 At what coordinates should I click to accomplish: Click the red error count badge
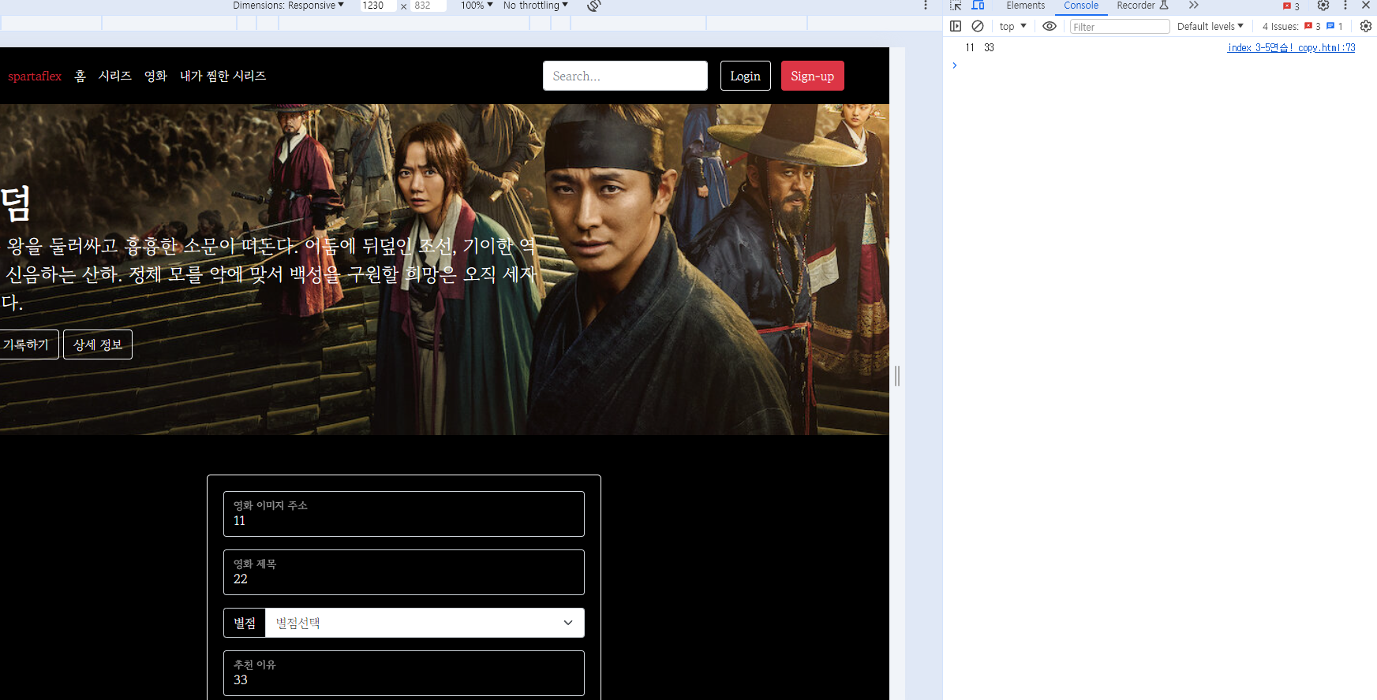pos(1291,6)
